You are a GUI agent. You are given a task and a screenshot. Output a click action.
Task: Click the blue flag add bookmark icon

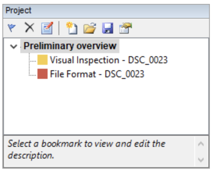(12, 28)
